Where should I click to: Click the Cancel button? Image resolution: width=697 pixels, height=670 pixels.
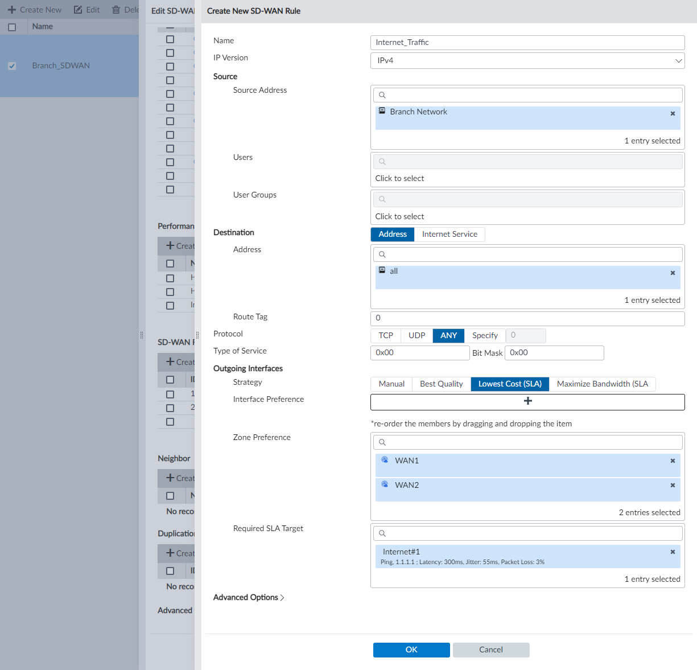point(490,650)
